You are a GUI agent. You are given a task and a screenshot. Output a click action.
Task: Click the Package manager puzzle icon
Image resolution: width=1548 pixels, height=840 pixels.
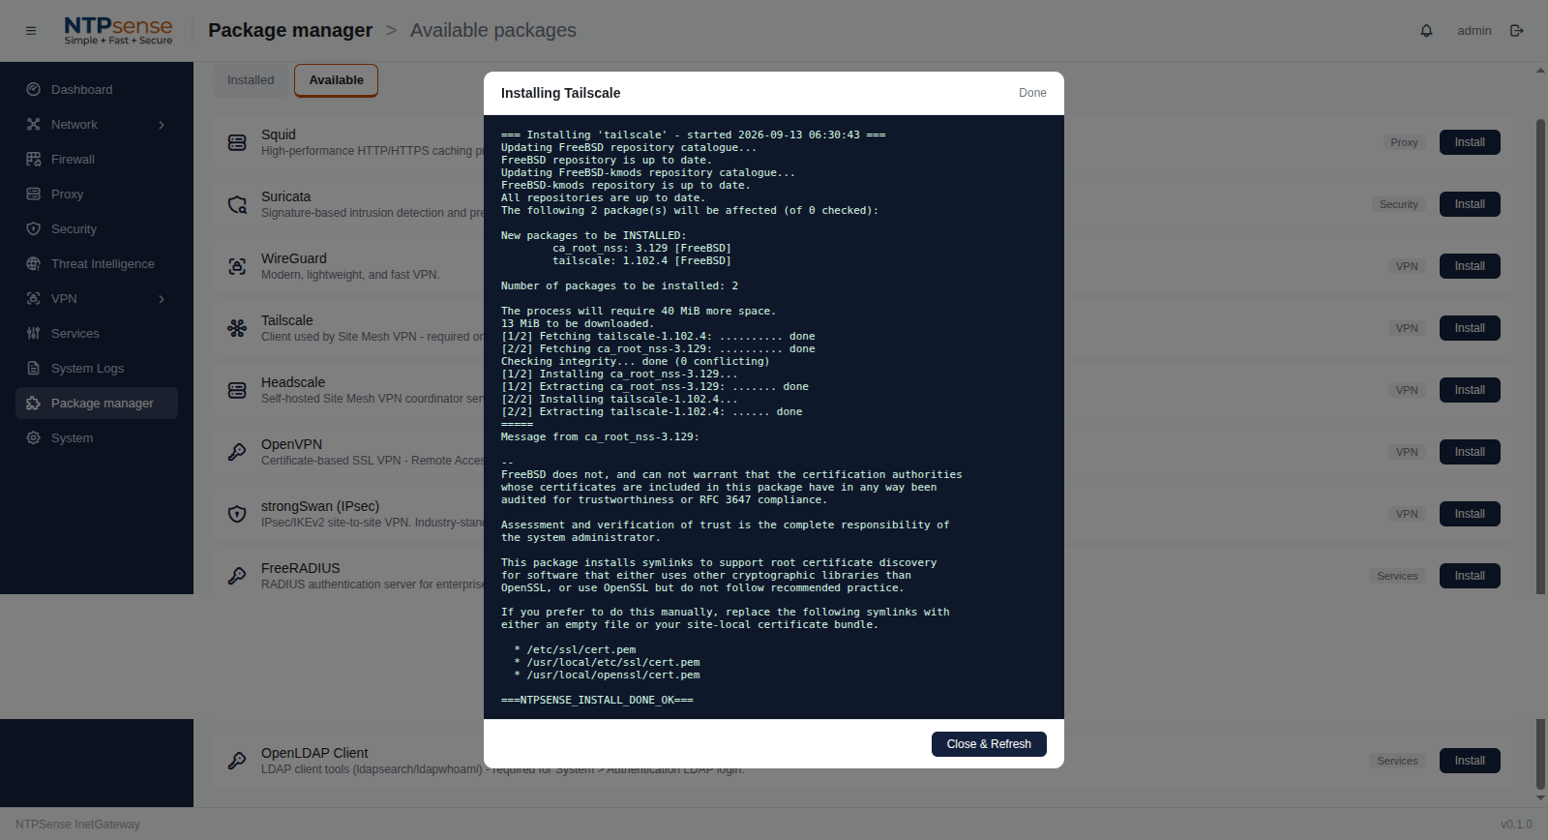coord(34,403)
